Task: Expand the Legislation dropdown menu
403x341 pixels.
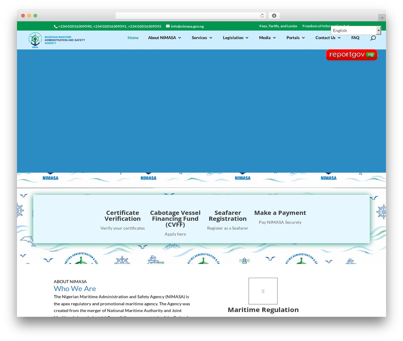Action: 236,38
